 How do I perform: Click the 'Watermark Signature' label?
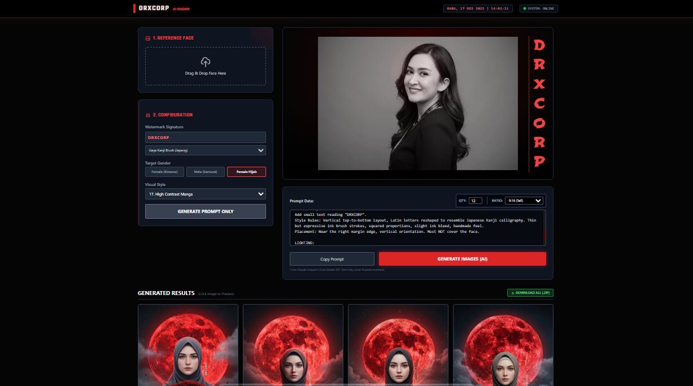pos(164,127)
